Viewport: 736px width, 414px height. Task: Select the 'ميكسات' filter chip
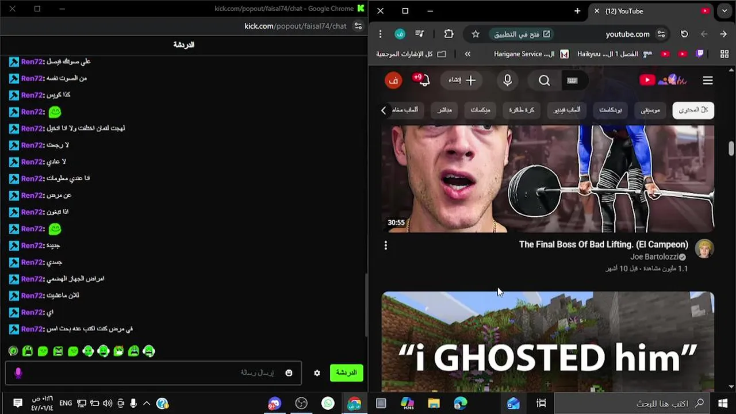480,110
